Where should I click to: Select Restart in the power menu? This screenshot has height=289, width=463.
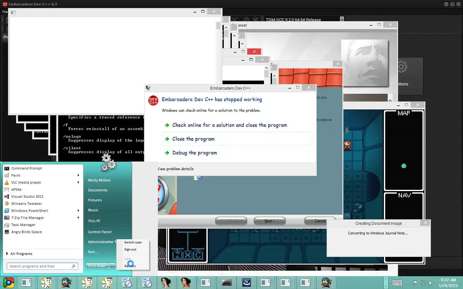pos(130,266)
